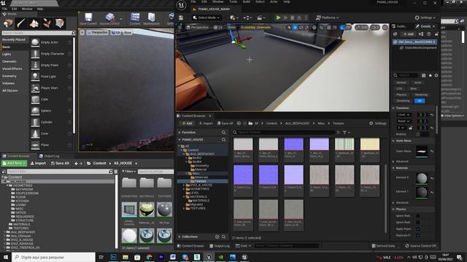Open the Platforms dropdown

pos(327,17)
